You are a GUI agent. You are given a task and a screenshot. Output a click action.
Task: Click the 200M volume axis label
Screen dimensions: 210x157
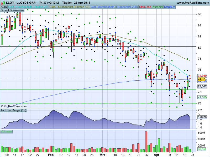tap(201, 145)
